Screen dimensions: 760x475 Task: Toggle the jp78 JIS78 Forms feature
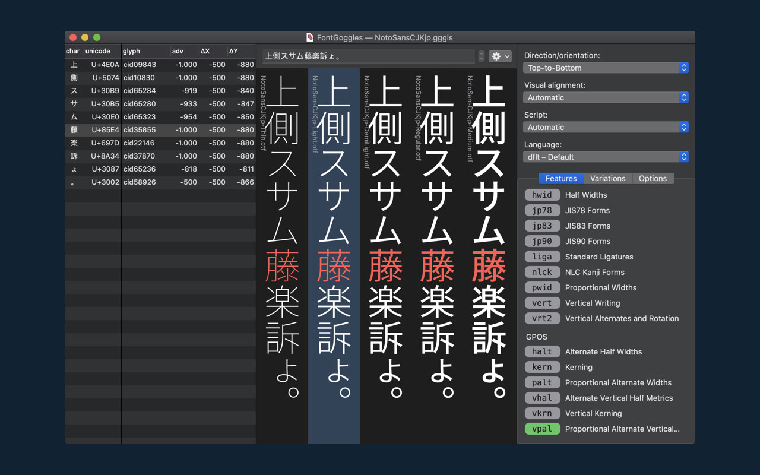(x=542, y=210)
